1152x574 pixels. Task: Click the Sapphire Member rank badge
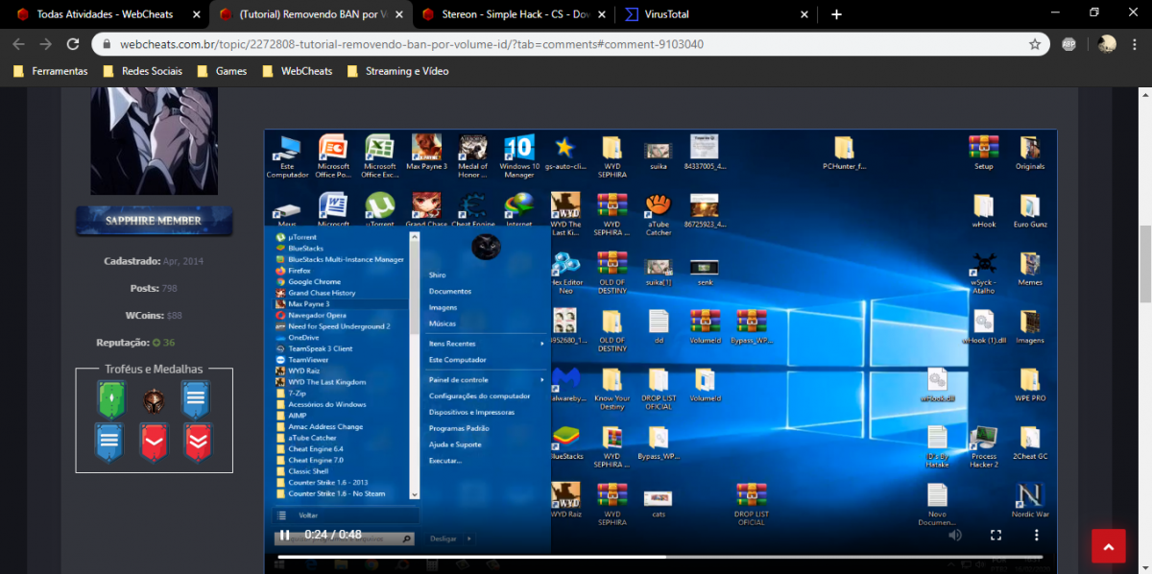[x=155, y=221]
